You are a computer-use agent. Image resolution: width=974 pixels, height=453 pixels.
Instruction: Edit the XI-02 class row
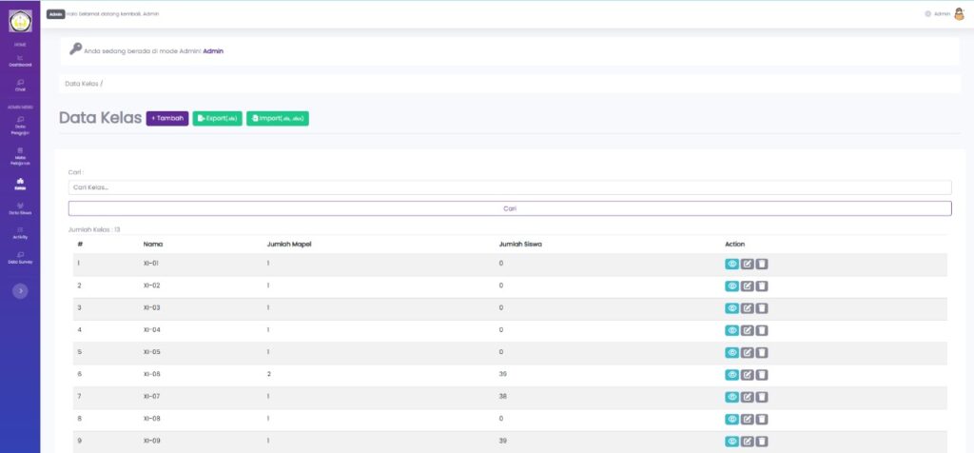click(748, 286)
